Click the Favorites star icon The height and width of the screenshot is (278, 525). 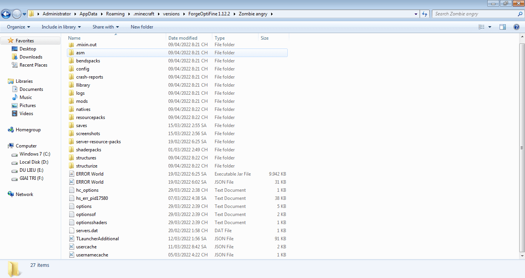[11, 41]
